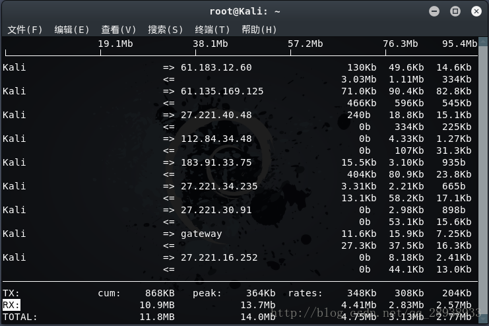Screen dimensions: 489x326
Task: Click the 10.9MB cumulative RX value
Action: coord(157,305)
